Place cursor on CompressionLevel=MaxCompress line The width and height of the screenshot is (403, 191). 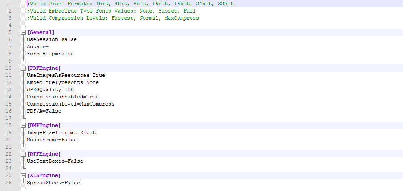click(70, 104)
